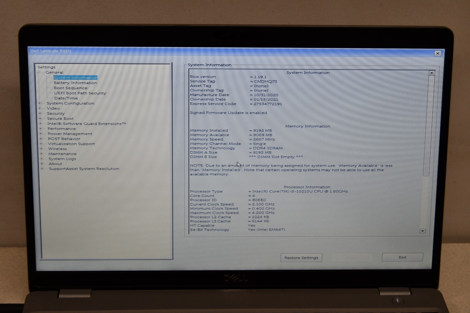Select SupportAssist System Resolution label
The height and width of the screenshot is (313, 470).
pos(84,169)
